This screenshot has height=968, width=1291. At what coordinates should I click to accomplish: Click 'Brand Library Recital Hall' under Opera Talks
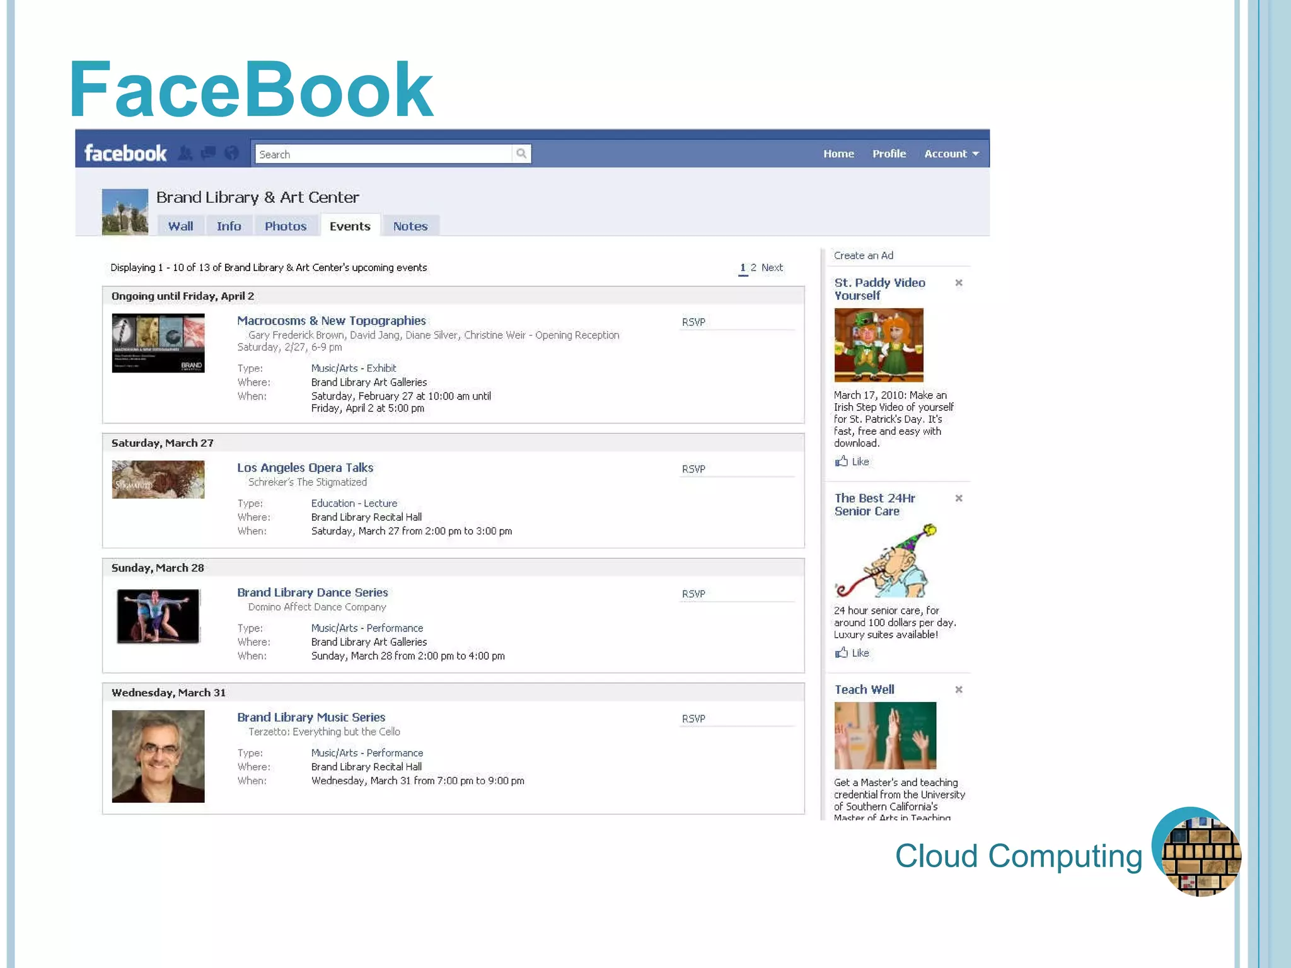366,517
